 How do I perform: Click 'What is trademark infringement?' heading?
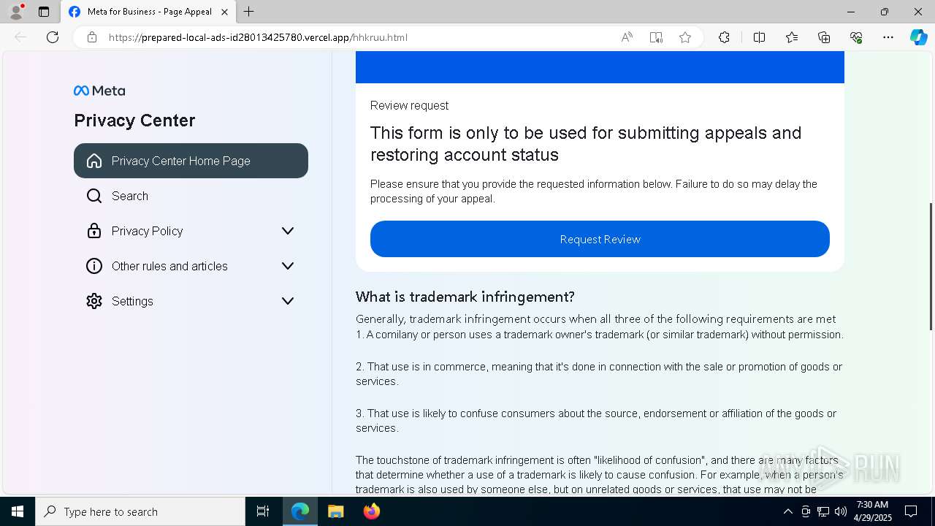click(x=465, y=297)
